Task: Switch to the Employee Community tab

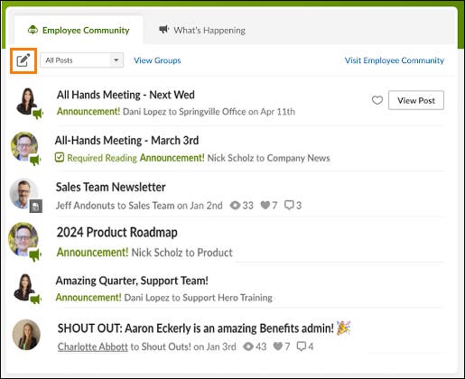Action: 79,30
